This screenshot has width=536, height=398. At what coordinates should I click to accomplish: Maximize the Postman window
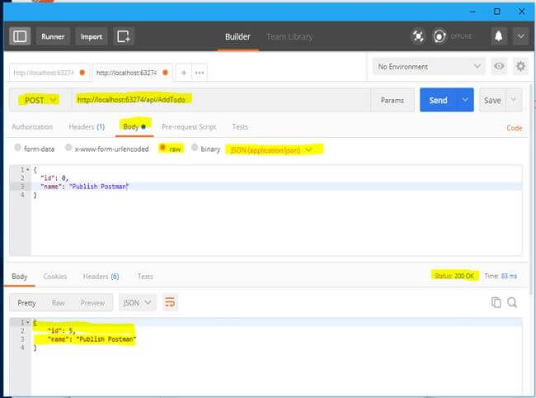click(497, 12)
